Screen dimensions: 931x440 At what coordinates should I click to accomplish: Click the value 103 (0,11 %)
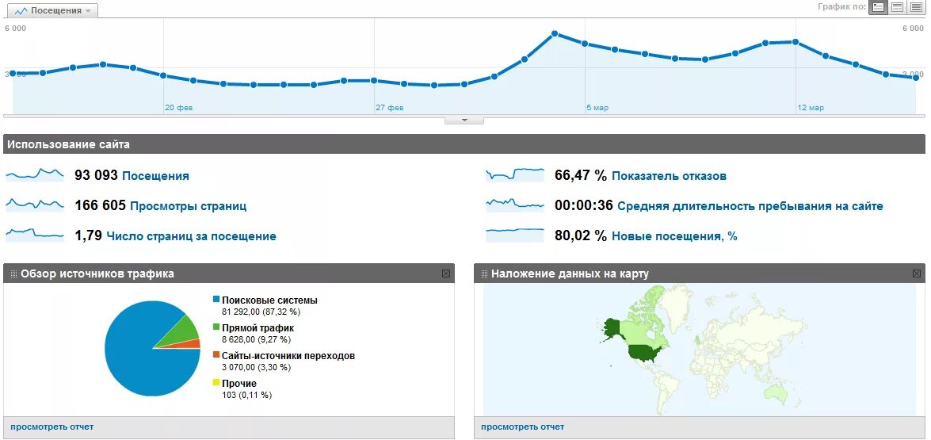click(x=246, y=395)
